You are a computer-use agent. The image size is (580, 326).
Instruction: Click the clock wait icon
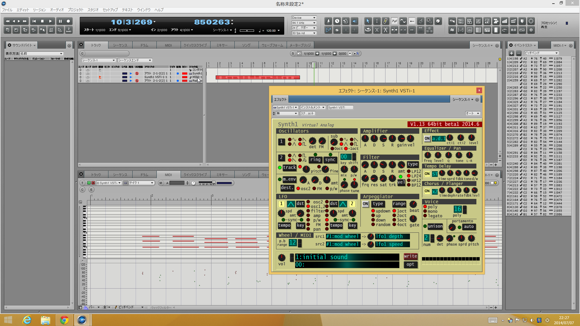(337, 21)
